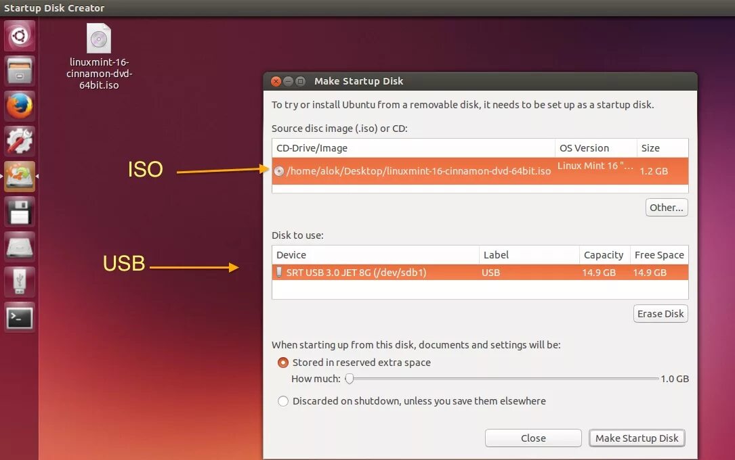Click the Startup Disk Creator dock icon

pos(19,177)
